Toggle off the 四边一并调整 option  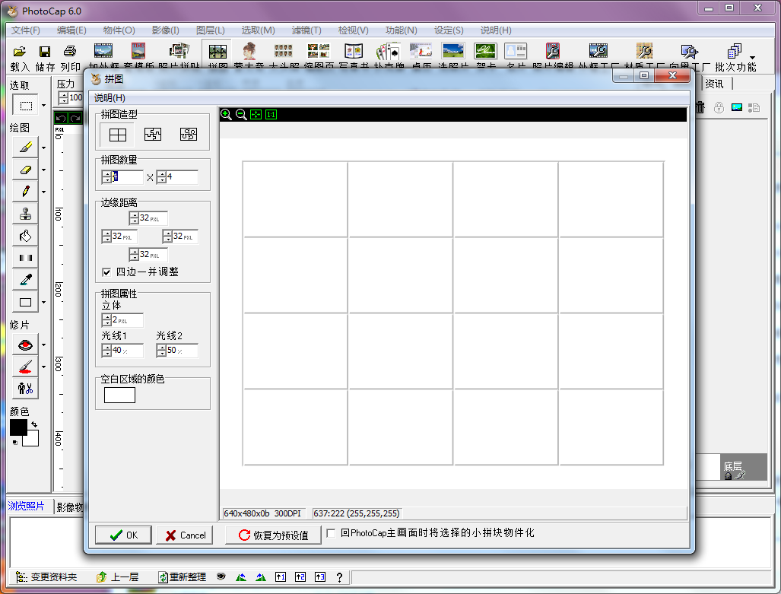(x=106, y=272)
